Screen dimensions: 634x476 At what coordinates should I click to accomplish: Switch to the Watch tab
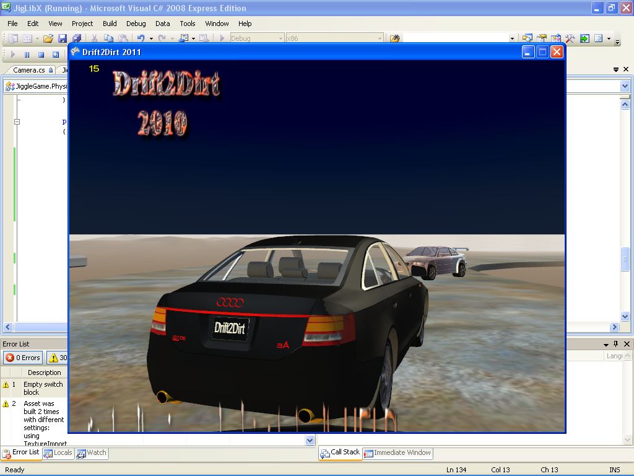click(x=92, y=453)
